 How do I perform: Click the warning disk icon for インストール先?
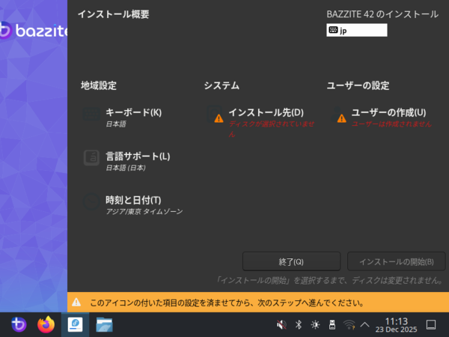216,115
